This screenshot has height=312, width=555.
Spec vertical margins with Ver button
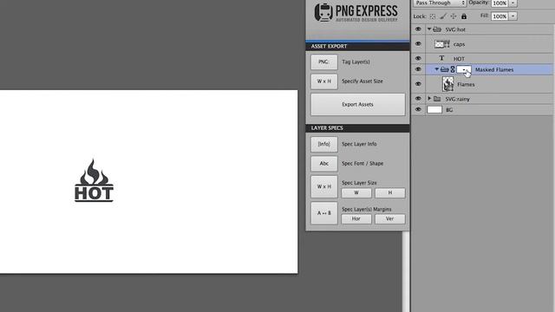(389, 219)
